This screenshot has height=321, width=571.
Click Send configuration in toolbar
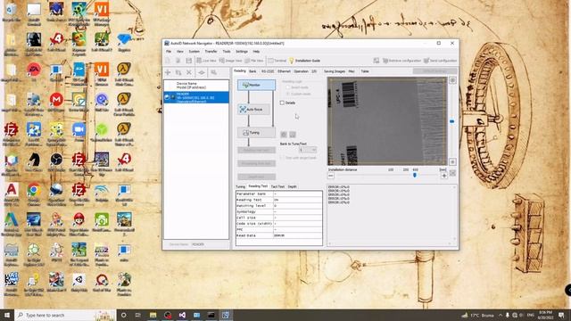440,61
